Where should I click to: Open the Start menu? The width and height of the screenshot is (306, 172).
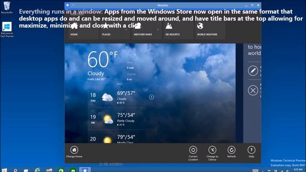pyautogui.click(x=4, y=170)
